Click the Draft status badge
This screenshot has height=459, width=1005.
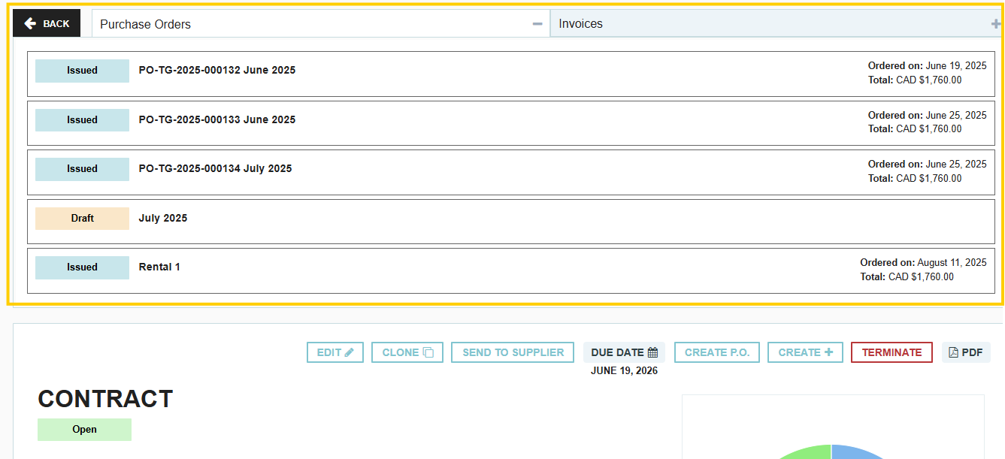(x=82, y=219)
